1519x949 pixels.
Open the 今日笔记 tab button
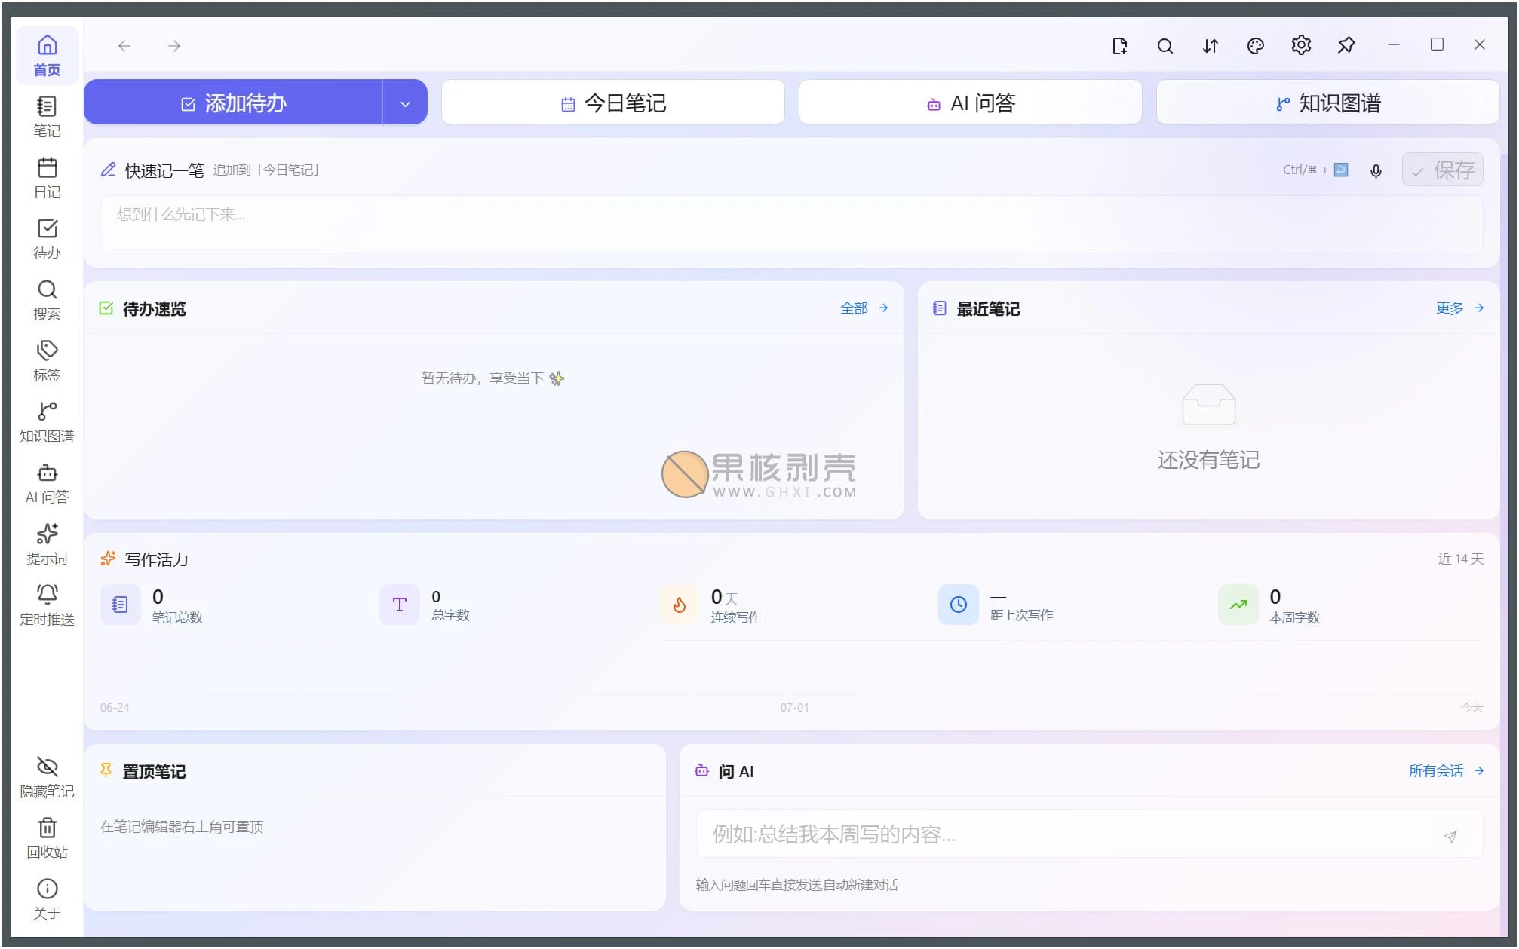click(613, 103)
